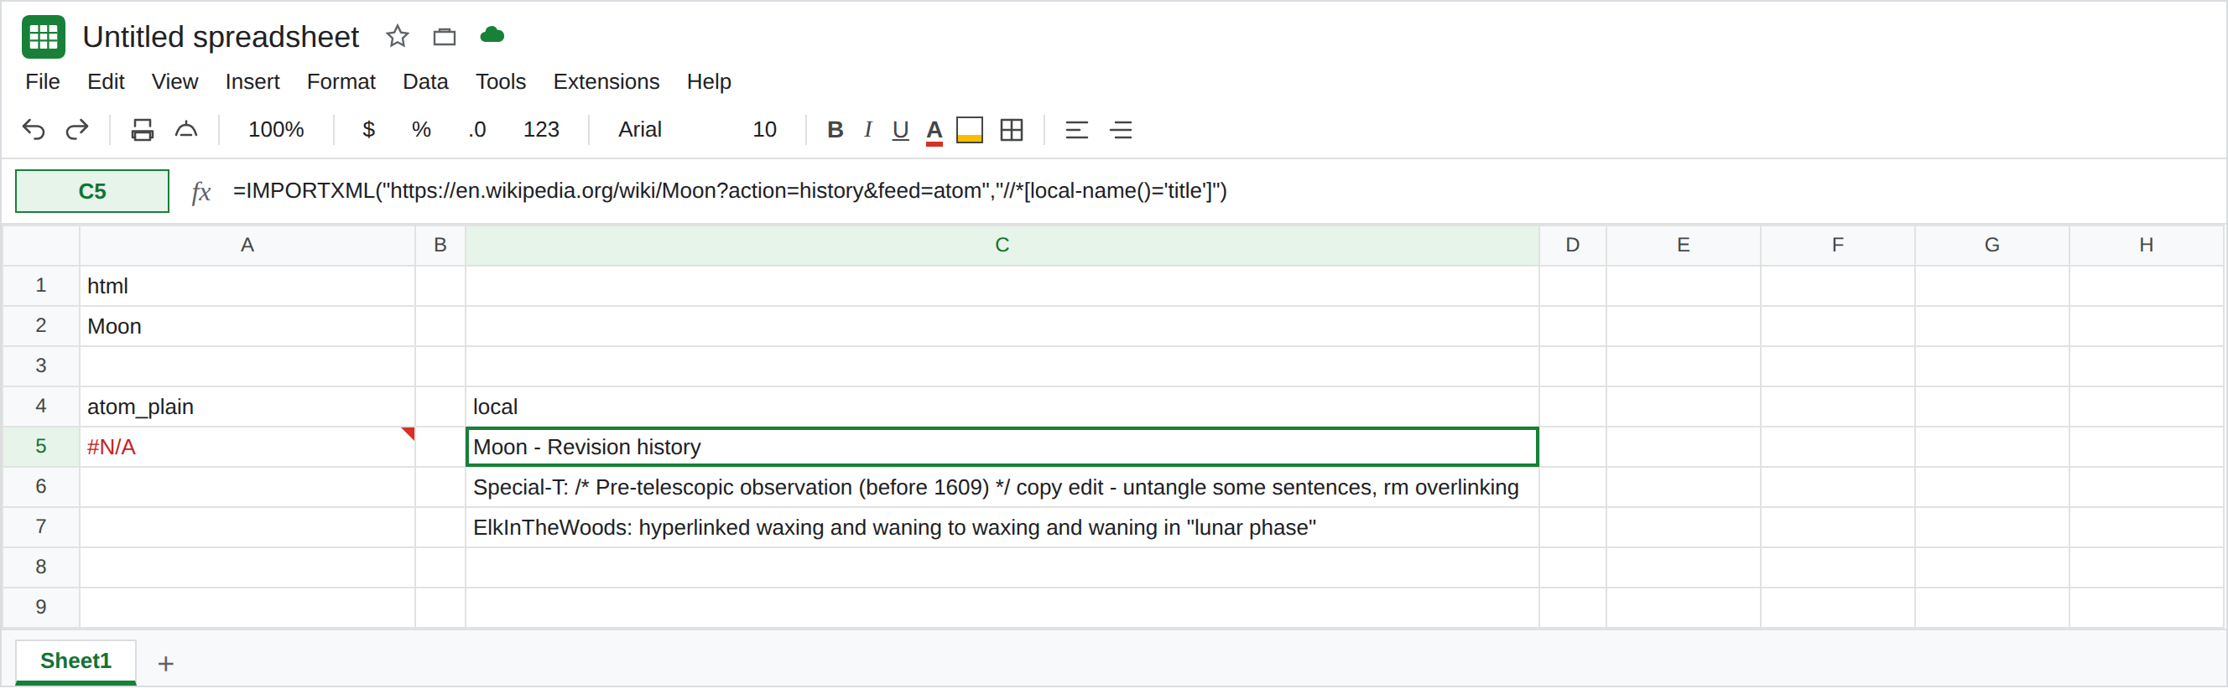Open the Tools menu

(x=501, y=81)
